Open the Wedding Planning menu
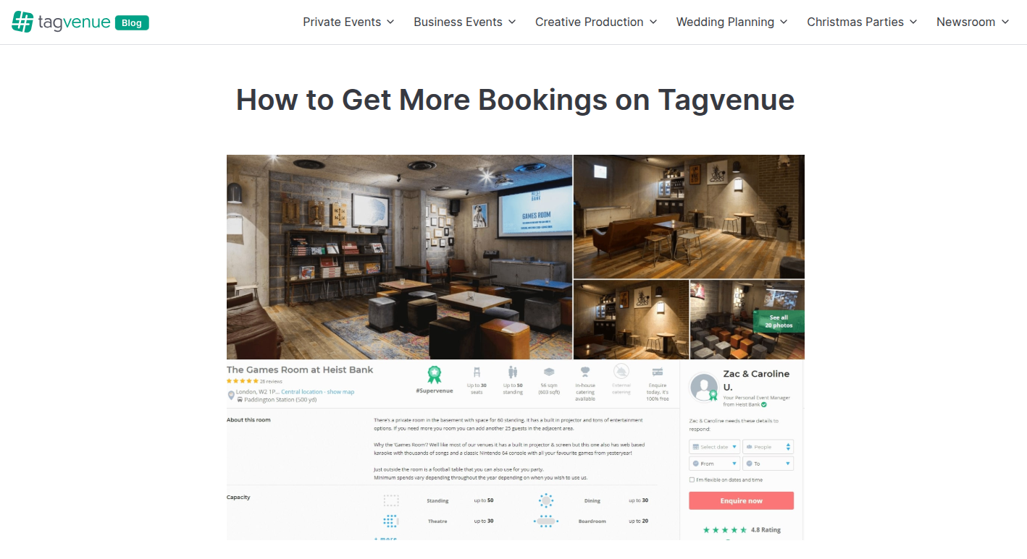This screenshot has height=559, width=1027. pyautogui.click(x=732, y=22)
